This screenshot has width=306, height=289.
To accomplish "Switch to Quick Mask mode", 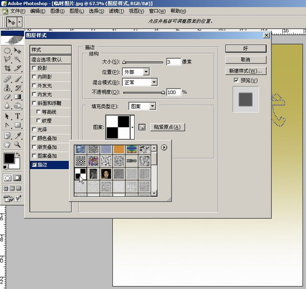I will point(17,178).
